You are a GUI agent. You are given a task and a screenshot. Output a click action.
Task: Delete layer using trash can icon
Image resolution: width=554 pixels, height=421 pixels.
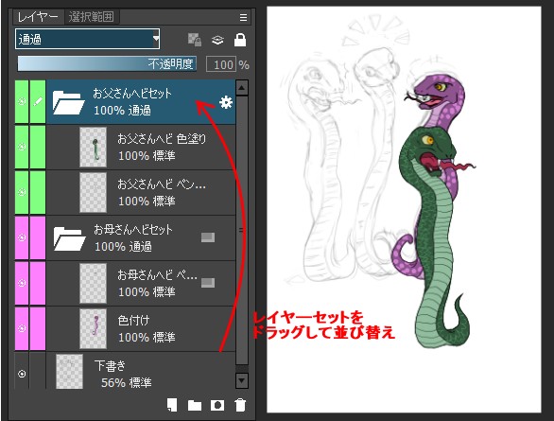point(240,405)
